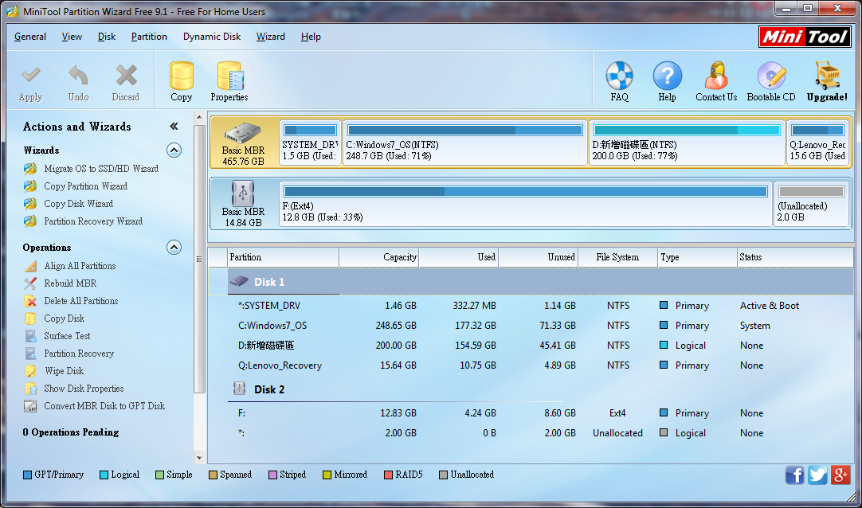Click the Upgrade shopping cart icon
The width and height of the screenshot is (862, 508).
[x=828, y=75]
